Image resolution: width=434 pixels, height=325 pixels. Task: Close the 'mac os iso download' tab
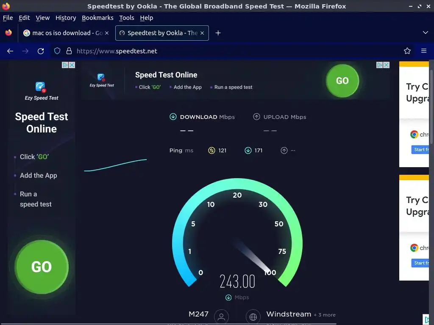(107, 33)
